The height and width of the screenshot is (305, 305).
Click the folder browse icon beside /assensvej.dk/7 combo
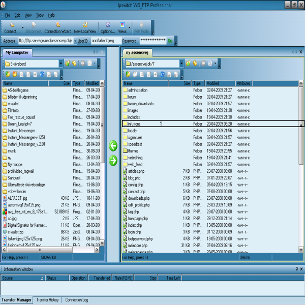click(x=195, y=64)
